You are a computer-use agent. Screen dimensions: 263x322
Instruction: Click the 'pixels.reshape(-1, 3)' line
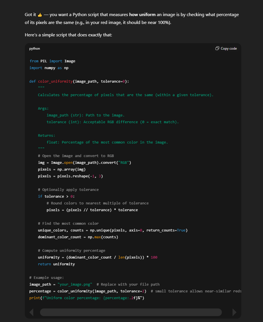70,177
